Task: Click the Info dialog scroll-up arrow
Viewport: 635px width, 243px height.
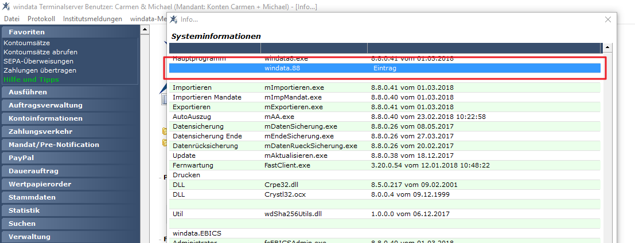Action: [x=607, y=48]
